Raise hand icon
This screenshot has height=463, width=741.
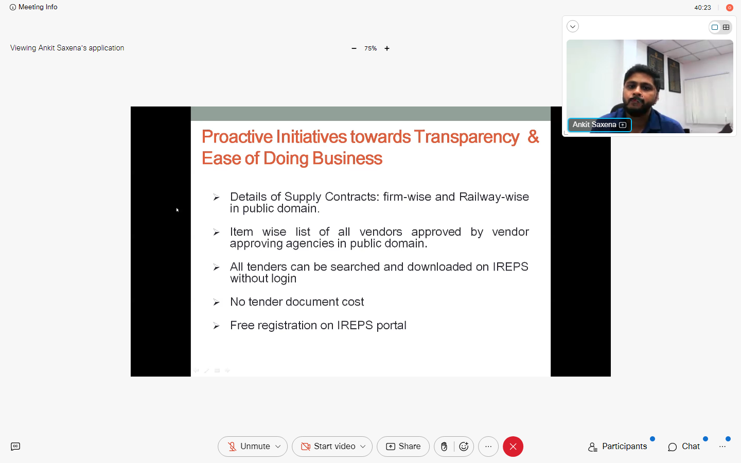coord(444,447)
